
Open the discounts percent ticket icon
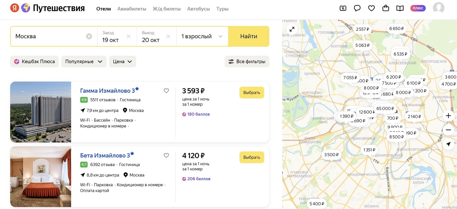point(343,8)
